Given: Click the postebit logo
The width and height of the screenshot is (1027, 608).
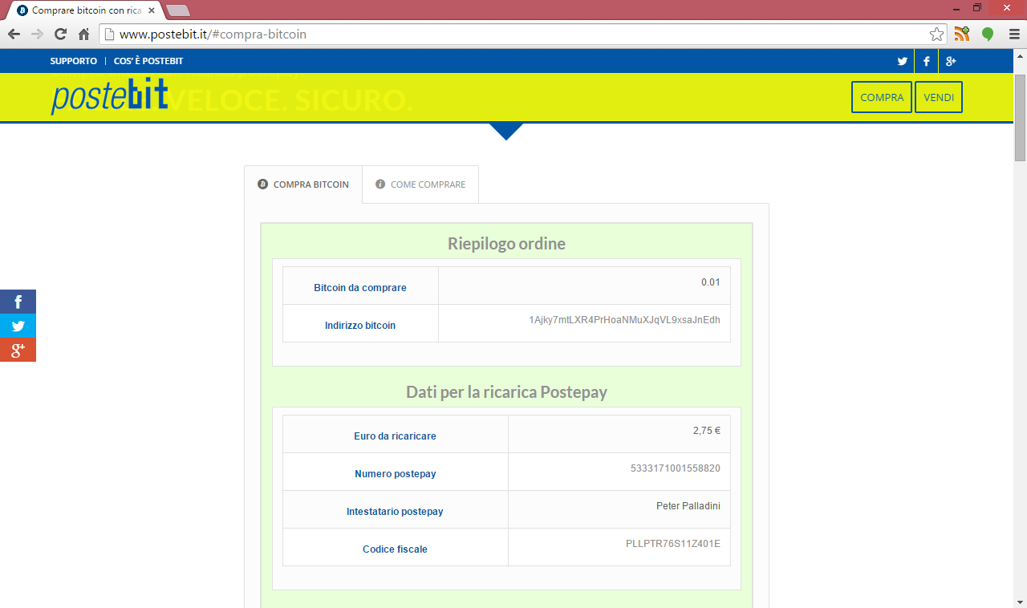Looking at the screenshot, I should click(110, 97).
